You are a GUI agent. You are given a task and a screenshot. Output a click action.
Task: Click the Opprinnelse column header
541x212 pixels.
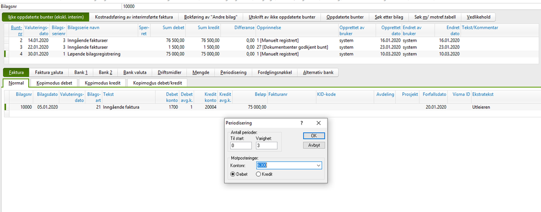pos(297,30)
